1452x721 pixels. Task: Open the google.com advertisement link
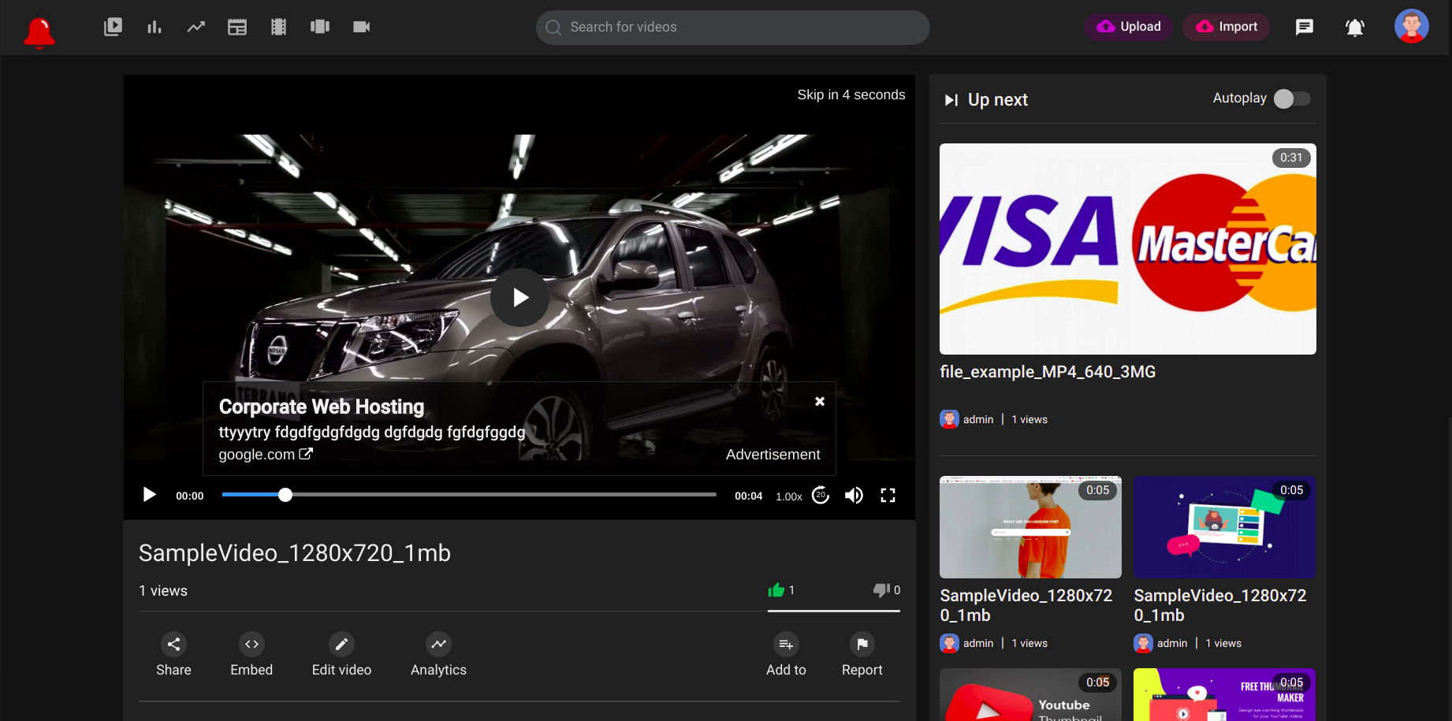pyautogui.click(x=266, y=455)
